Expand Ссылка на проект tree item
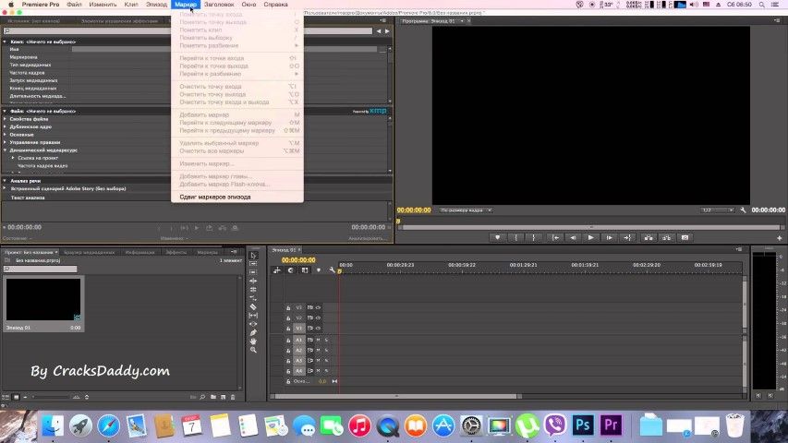The height and width of the screenshot is (443, 788). [13, 158]
